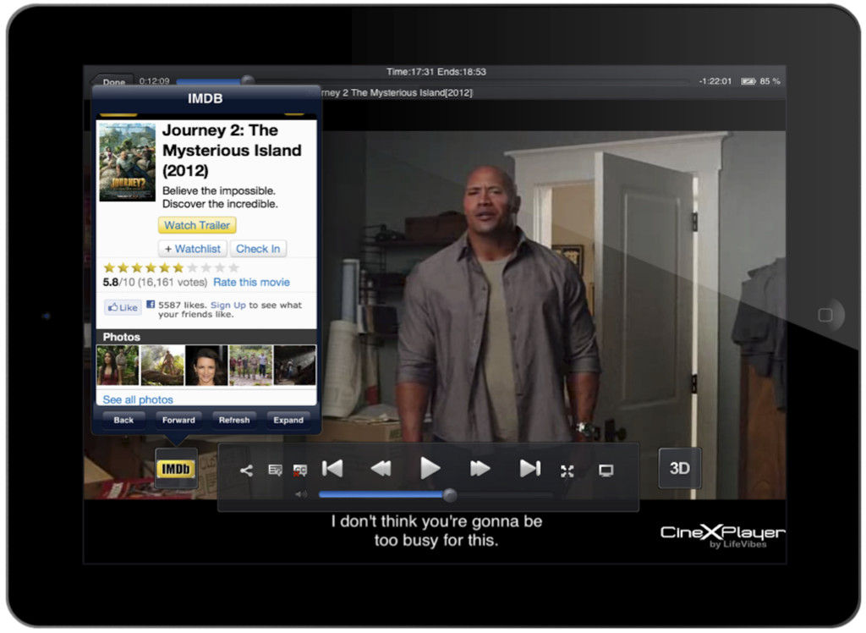Click the Check In button
Screen dimensions: 866x633
tap(258, 249)
